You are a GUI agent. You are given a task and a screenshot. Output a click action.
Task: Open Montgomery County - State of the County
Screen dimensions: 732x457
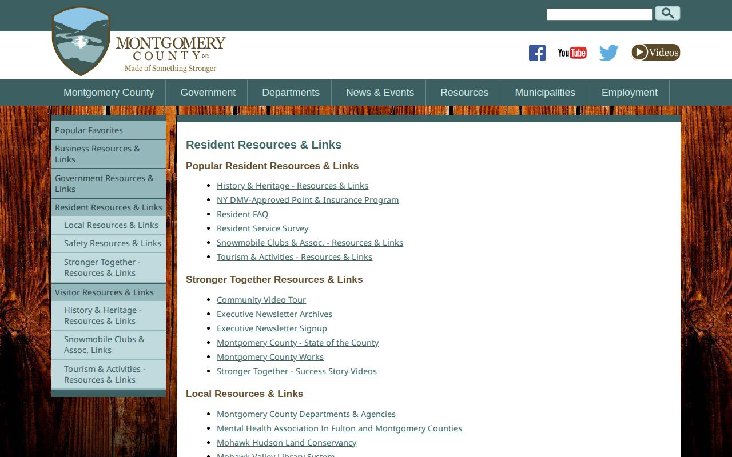coord(298,343)
